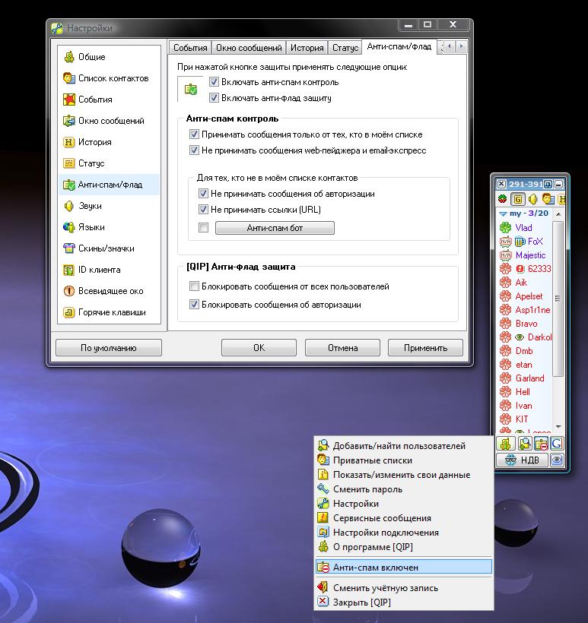
Task: Open the Языки settings section
Action: 109,227
